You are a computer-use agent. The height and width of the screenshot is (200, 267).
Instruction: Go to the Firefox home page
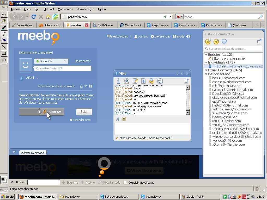pyautogui.click(x=48, y=17)
